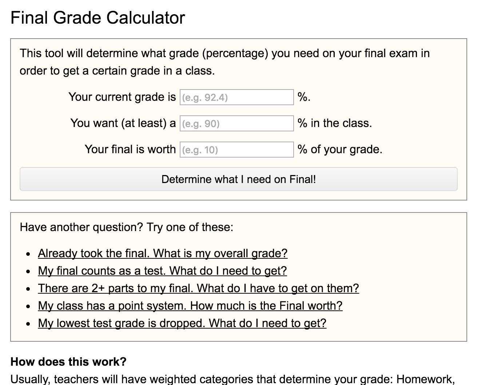The image size is (481, 385).
Task: Click the % in the class text
Action: point(335,123)
